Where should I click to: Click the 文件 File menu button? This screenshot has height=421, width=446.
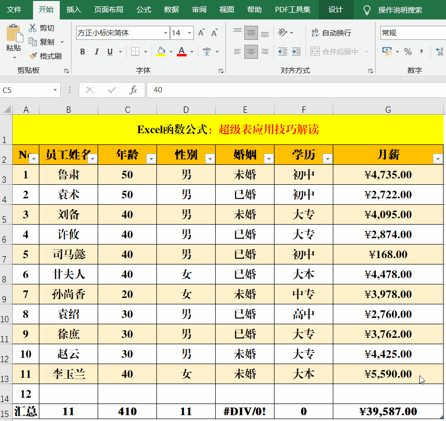pyautogui.click(x=14, y=10)
